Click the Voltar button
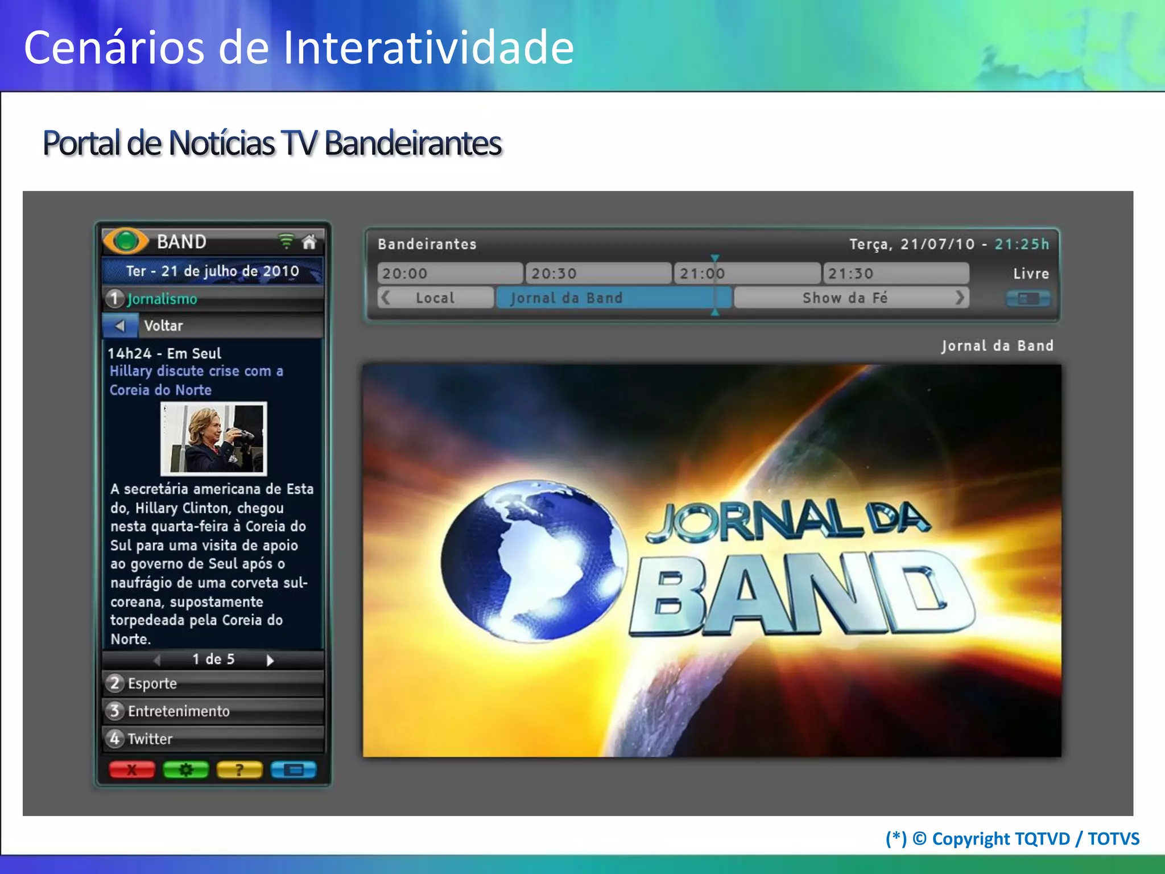The height and width of the screenshot is (874, 1165). coord(213,325)
